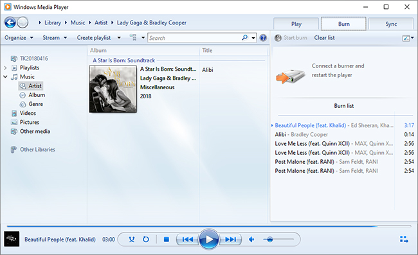Go to Artist in the breadcrumb
418x255 pixels.
[x=101, y=22]
